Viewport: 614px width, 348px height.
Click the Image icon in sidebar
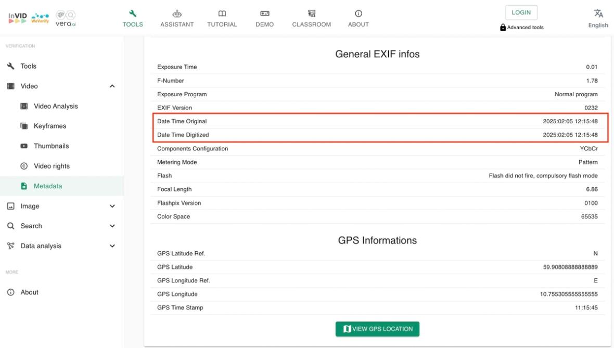(11, 206)
